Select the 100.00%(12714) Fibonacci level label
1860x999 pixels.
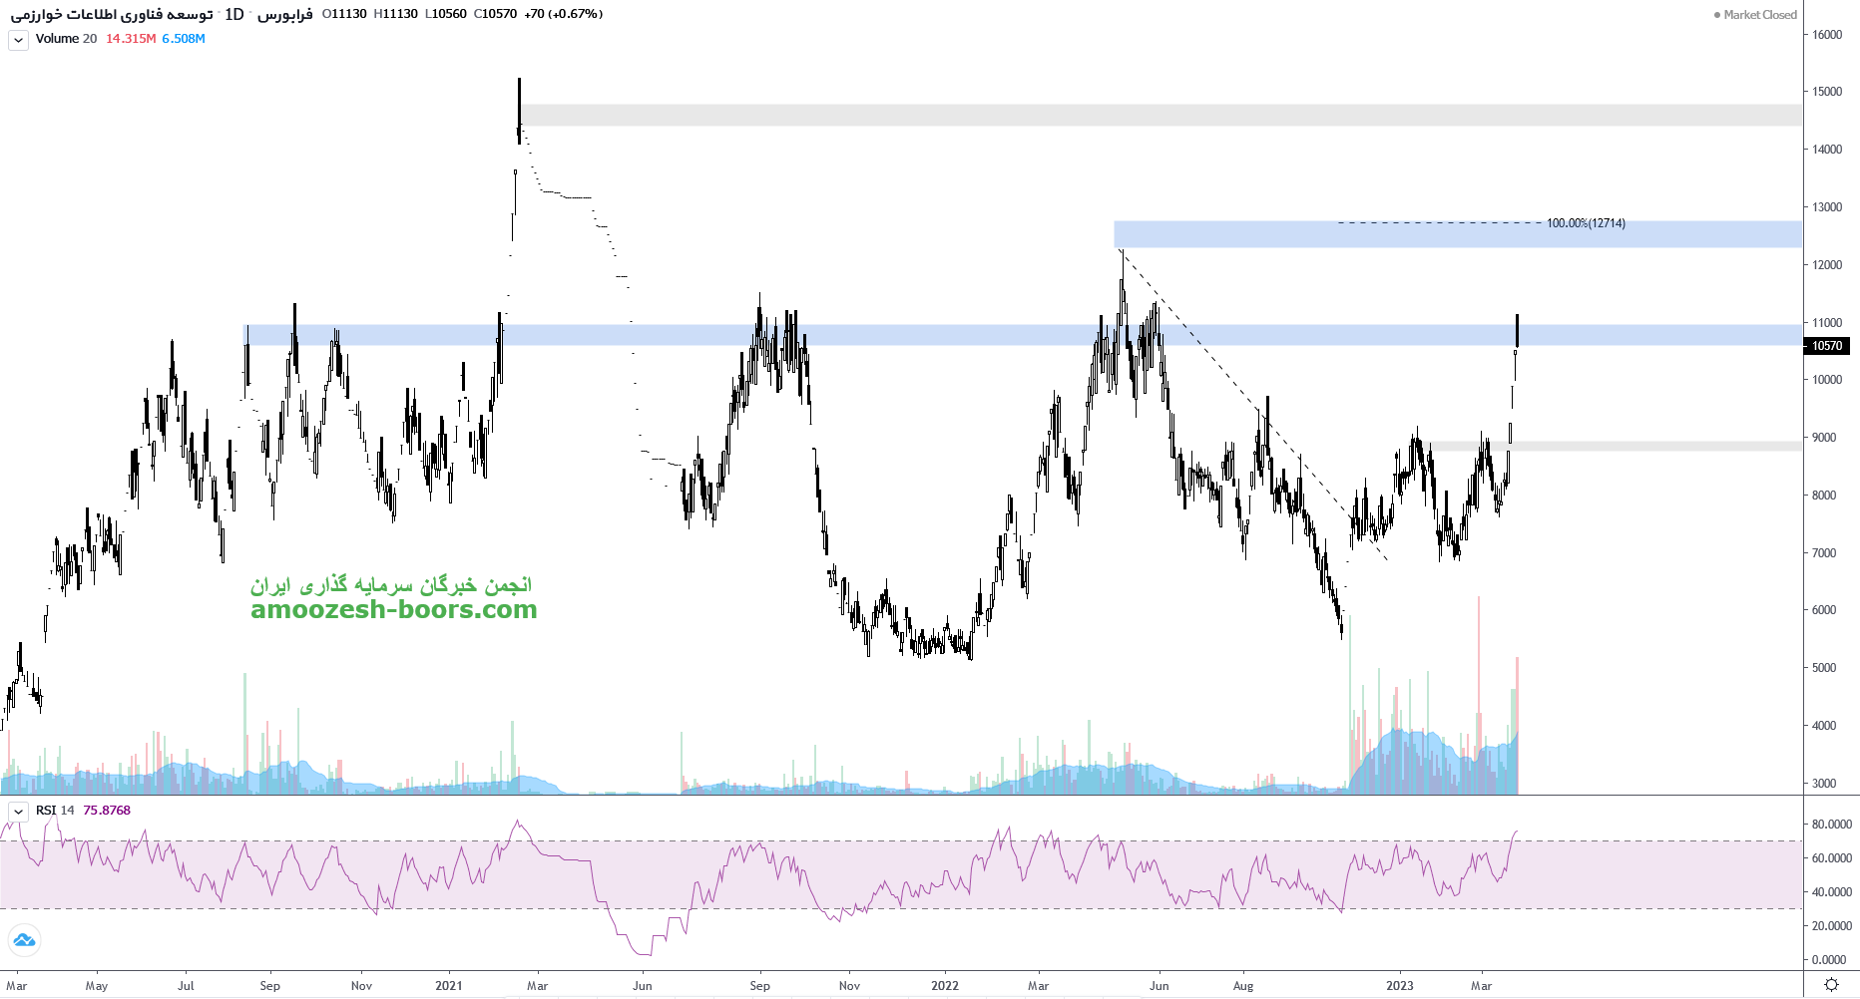point(1585,223)
